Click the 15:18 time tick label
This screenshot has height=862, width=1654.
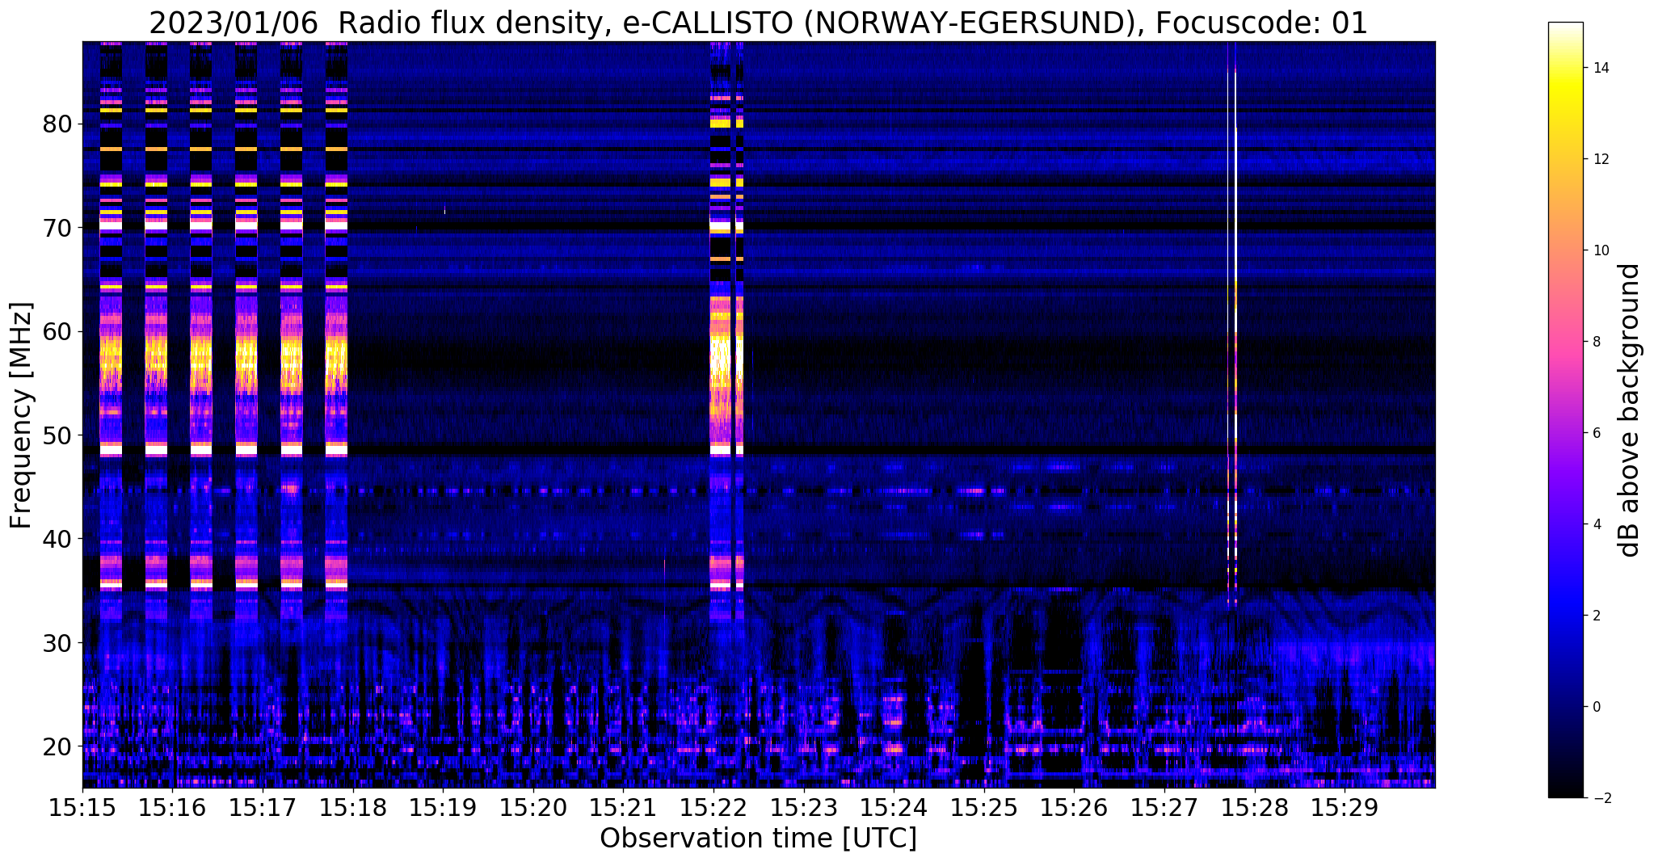pos(353,807)
